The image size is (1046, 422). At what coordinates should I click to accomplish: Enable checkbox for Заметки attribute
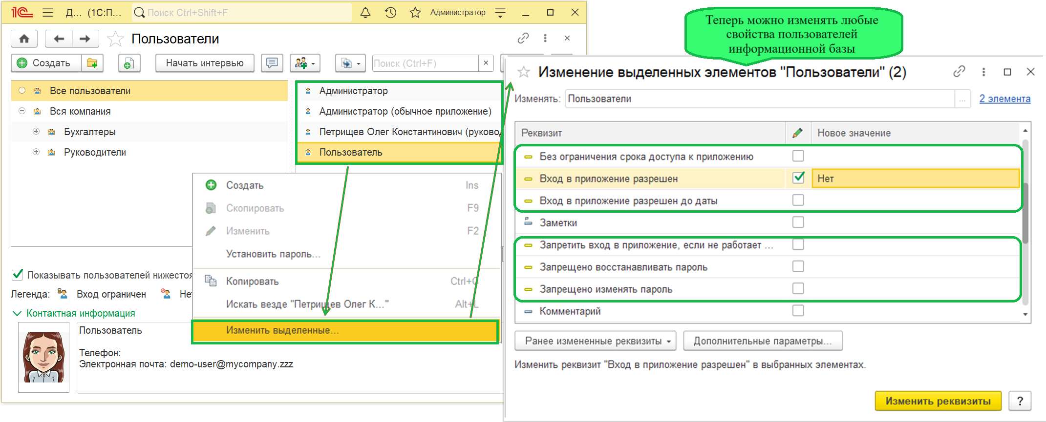tap(798, 222)
